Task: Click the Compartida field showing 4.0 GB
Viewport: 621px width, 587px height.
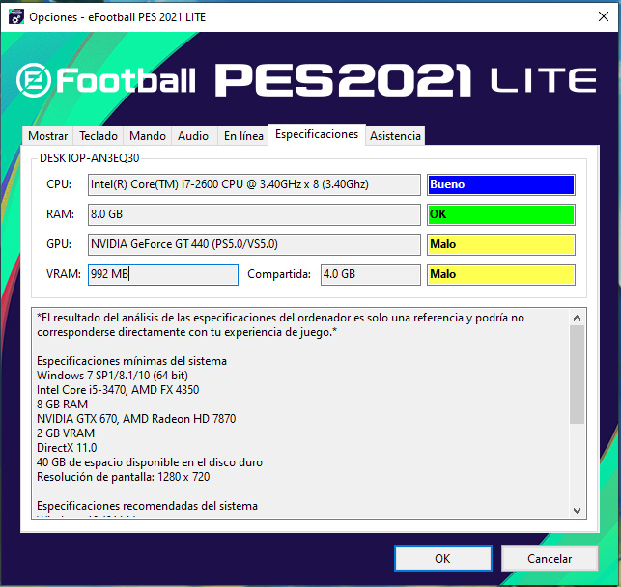Action: 370,274
